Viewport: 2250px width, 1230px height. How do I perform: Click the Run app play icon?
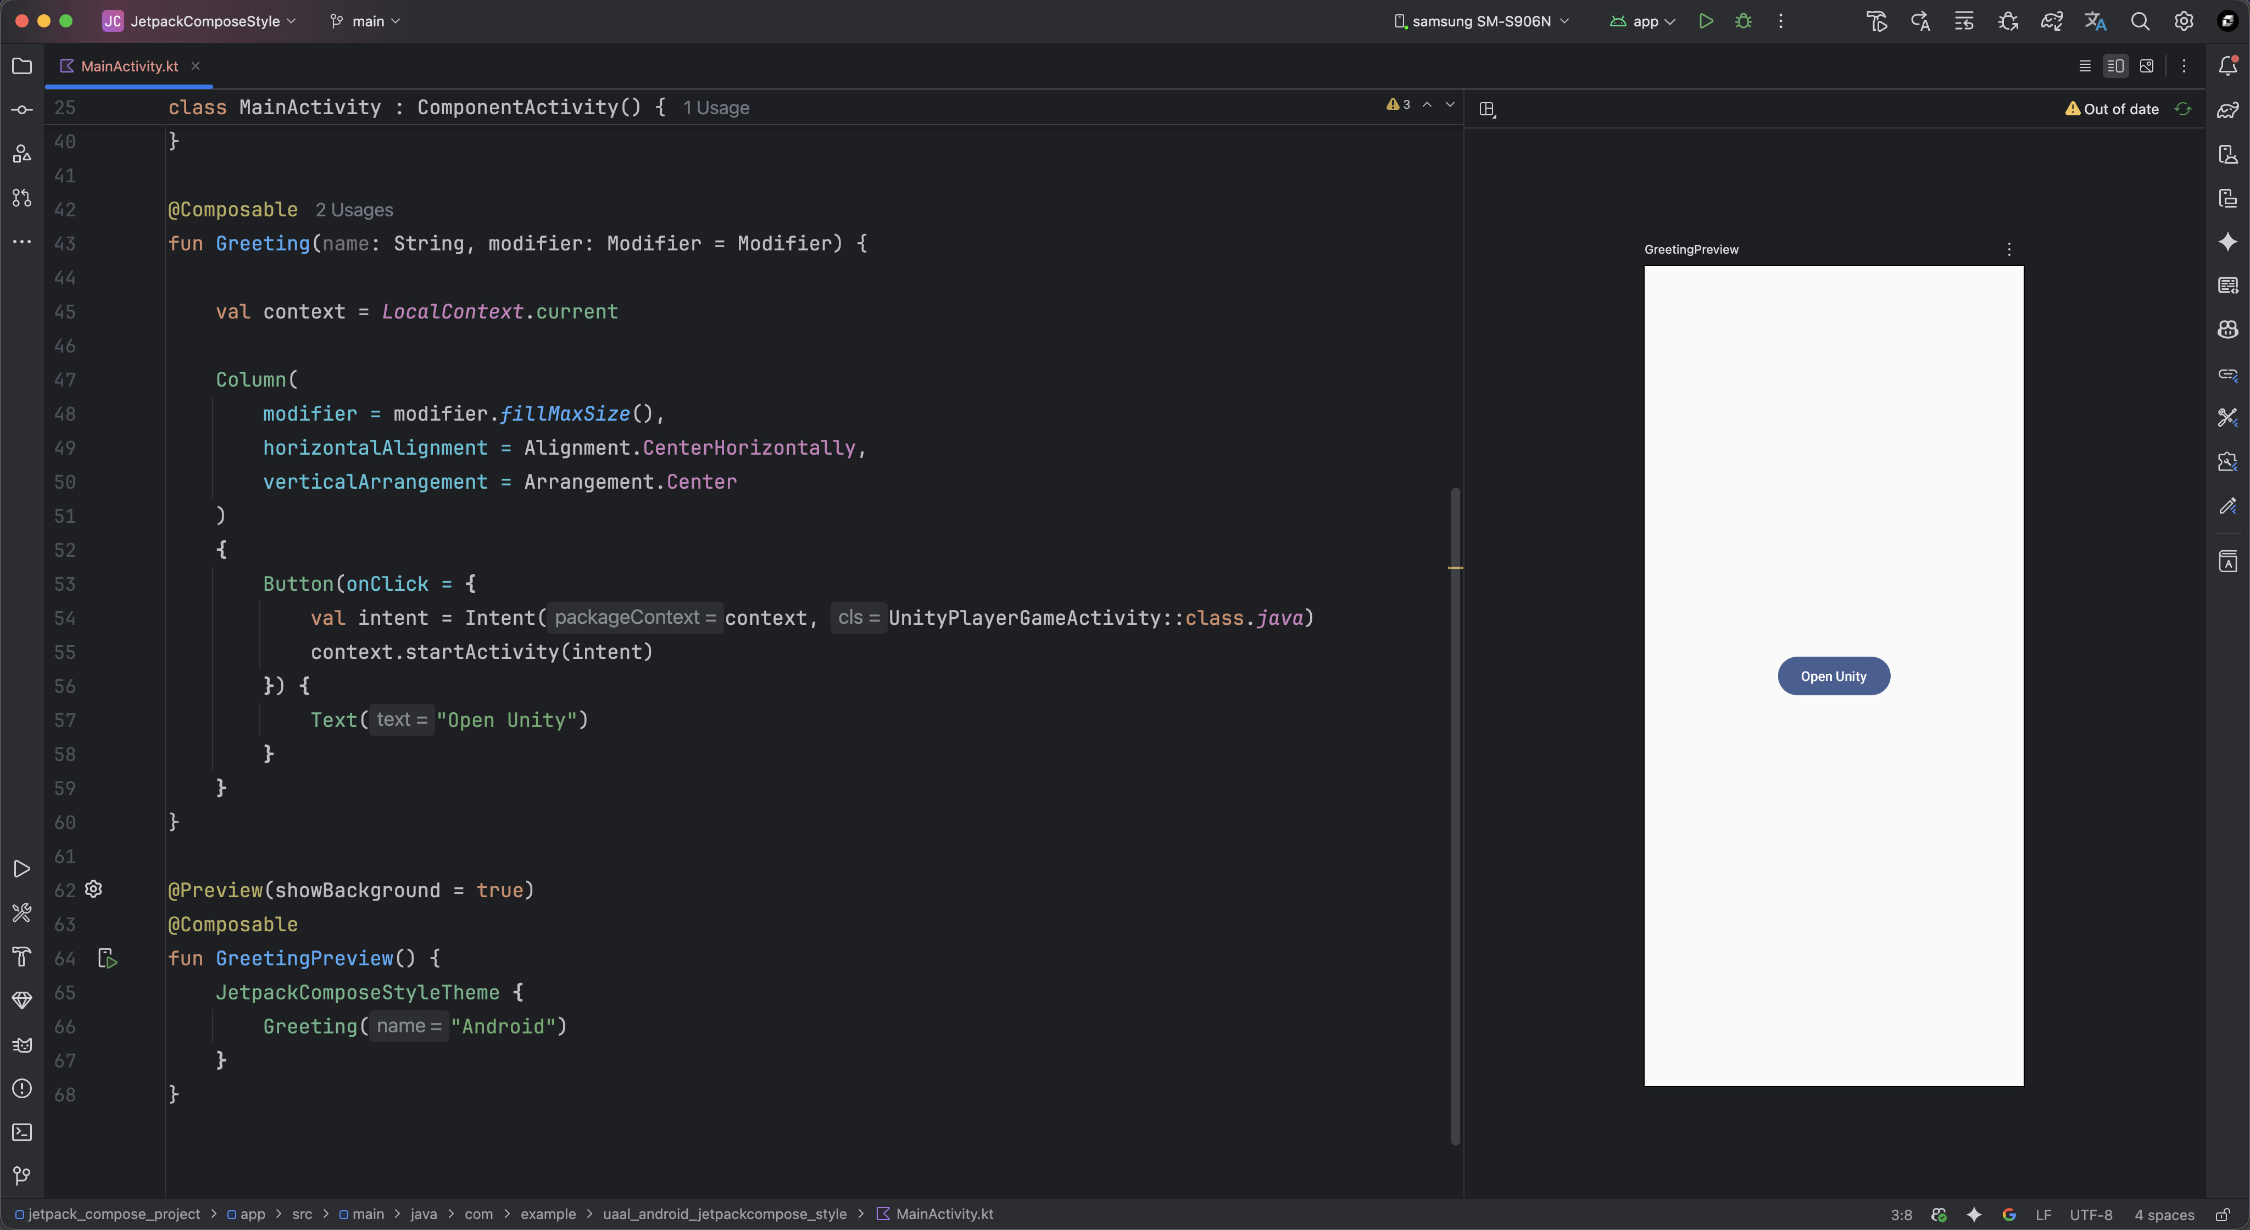(1705, 21)
